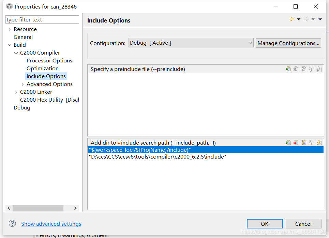Add a new include search path directory
329x238 pixels.
tap(288, 143)
